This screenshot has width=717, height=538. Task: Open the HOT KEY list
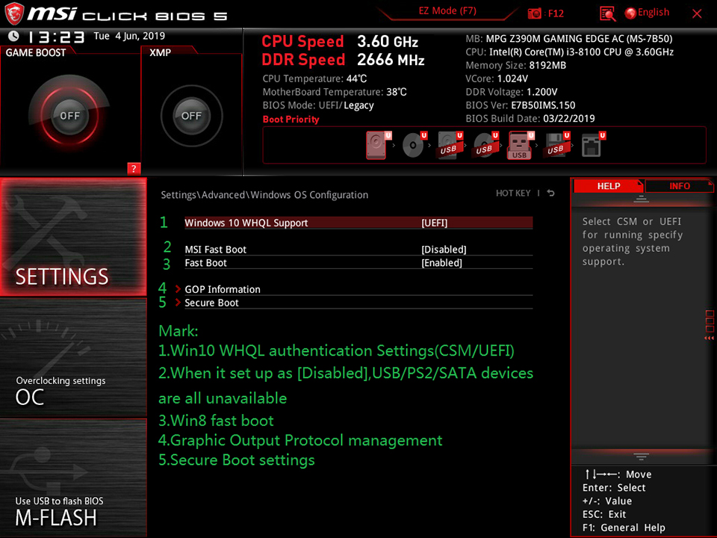[x=513, y=193]
